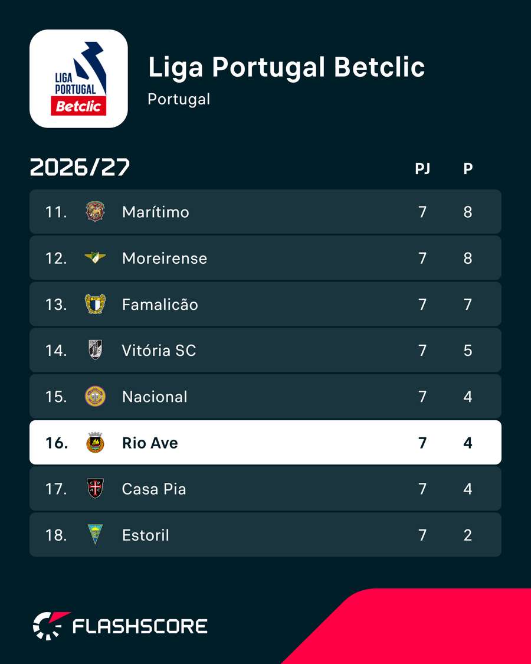
Task: Select the Estoril team name
Action: click(146, 535)
